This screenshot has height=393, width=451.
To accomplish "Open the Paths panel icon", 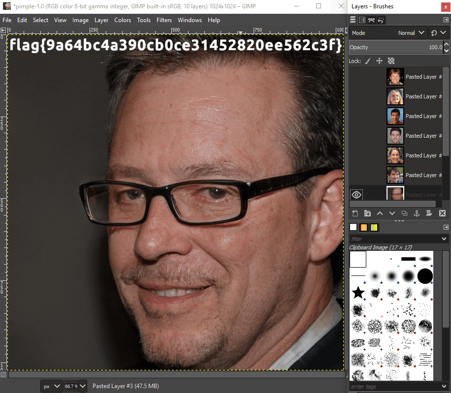I will pyautogui.click(x=371, y=20).
